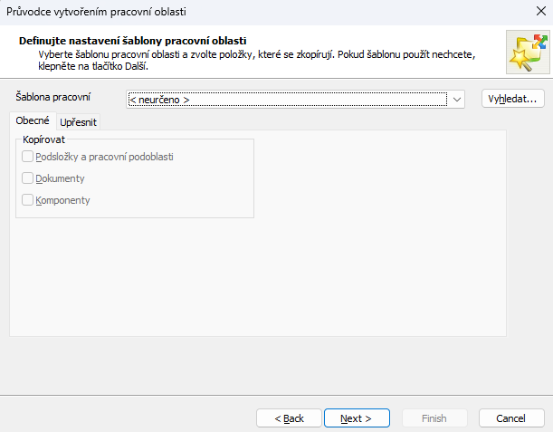
Task: Switch to the Obecné tab
Action: 33,121
